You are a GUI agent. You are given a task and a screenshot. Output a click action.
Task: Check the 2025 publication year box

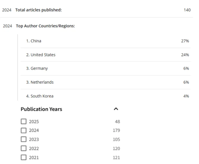click(24, 121)
